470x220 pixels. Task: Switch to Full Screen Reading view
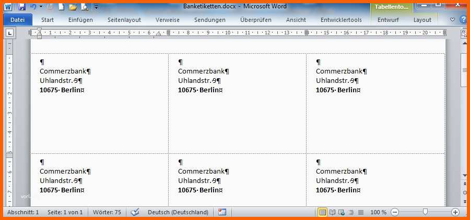(332, 212)
